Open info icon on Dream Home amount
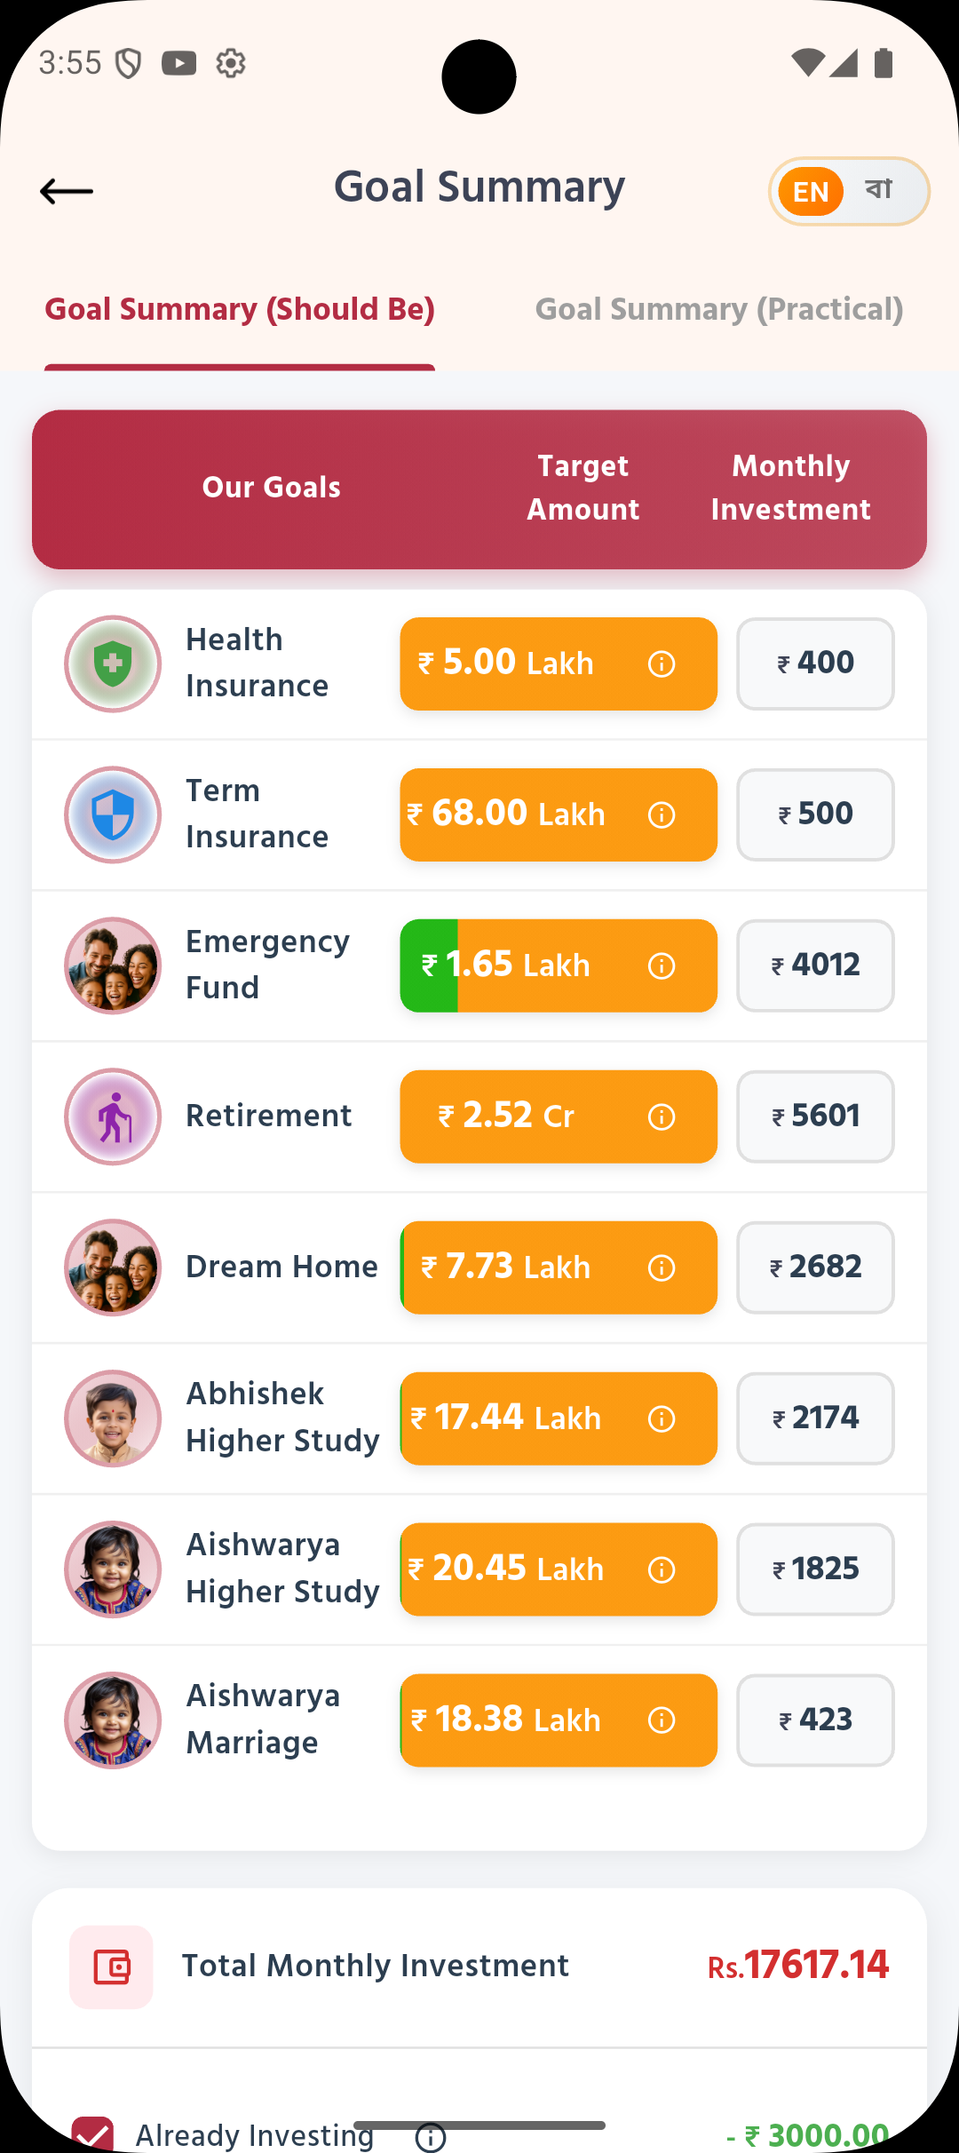959x2153 pixels. coord(662,1268)
